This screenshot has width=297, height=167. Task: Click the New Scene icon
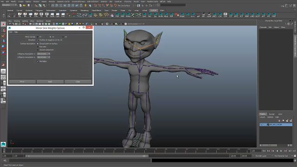point(20,6)
